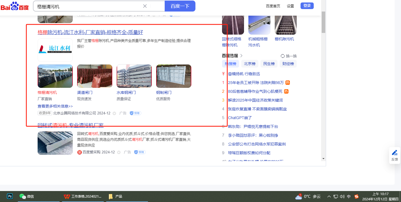Click the 百度一下 search button

point(180,6)
